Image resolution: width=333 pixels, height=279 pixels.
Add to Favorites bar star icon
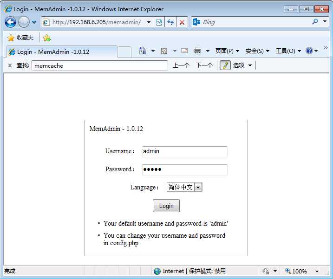point(47,38)
